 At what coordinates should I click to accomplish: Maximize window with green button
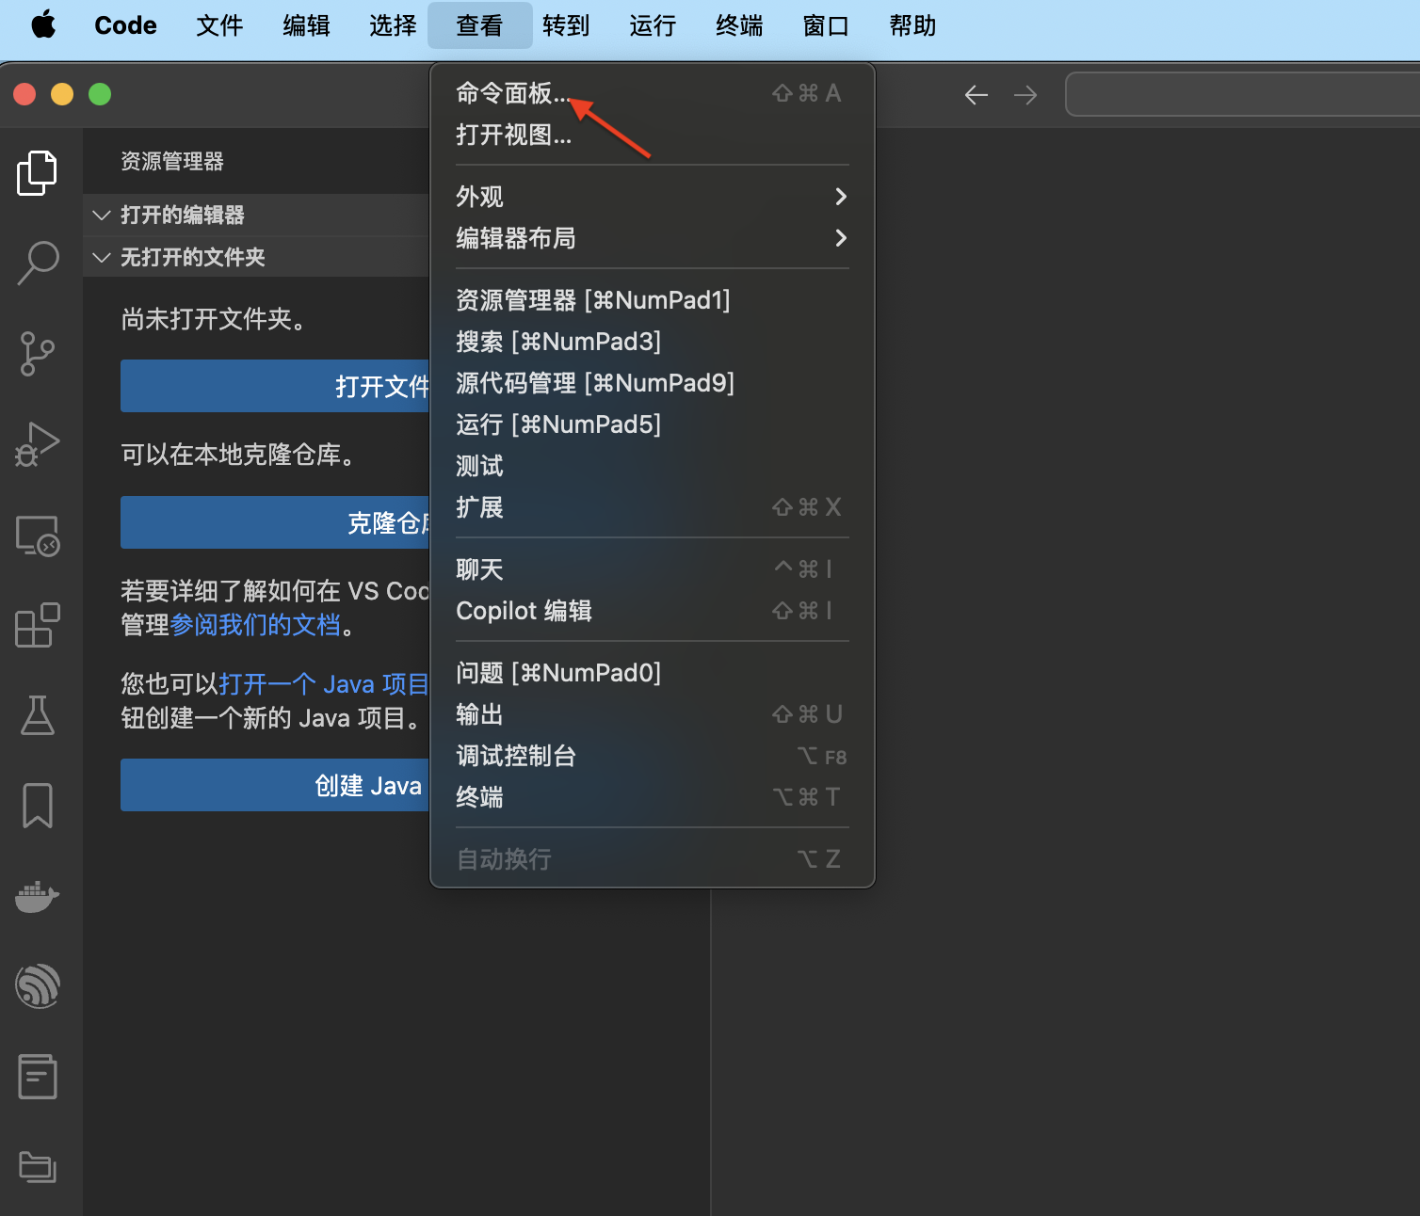(100, 94)
